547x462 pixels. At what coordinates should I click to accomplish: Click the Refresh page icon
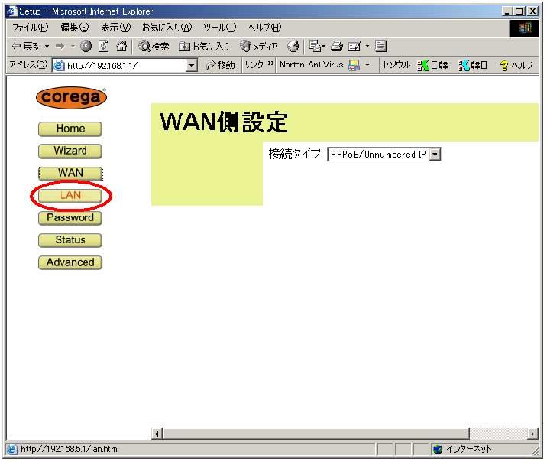[103, 47]
